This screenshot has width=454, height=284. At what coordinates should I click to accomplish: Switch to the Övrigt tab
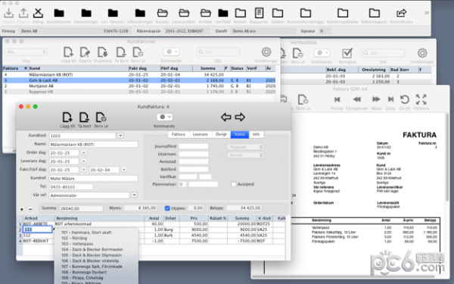click(221, 135)
